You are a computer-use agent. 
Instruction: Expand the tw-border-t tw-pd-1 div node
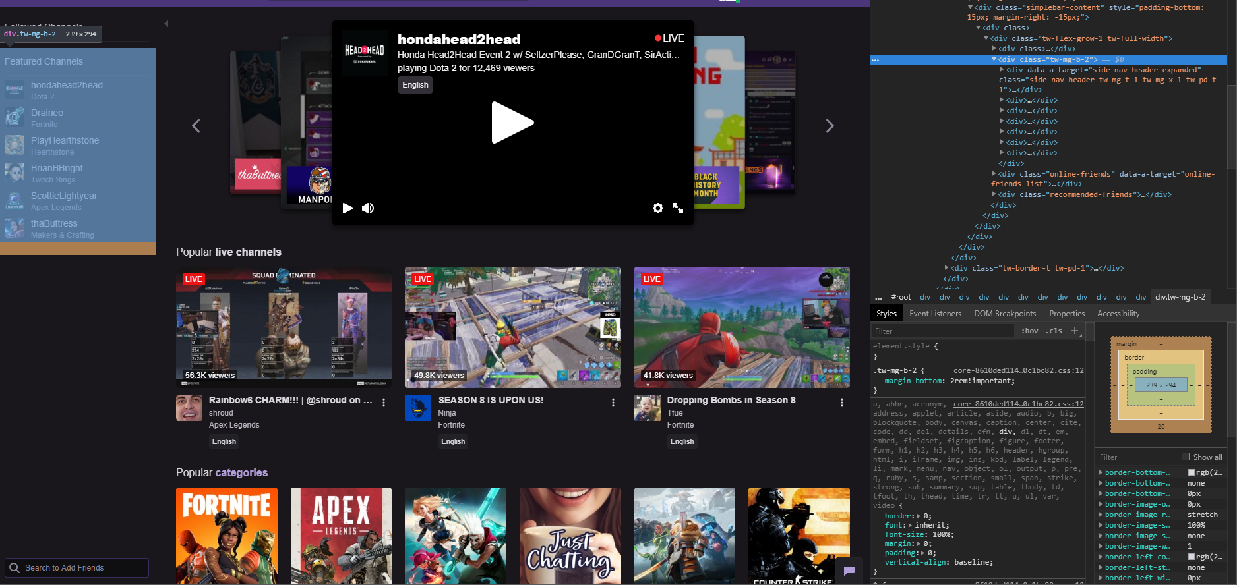(946, 268)
